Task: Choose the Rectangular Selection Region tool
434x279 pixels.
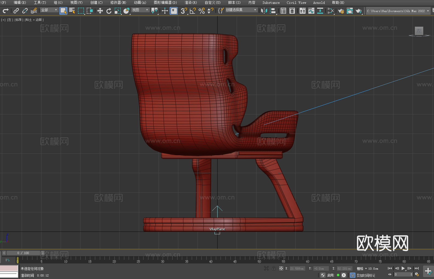Action: pos(81,11)
